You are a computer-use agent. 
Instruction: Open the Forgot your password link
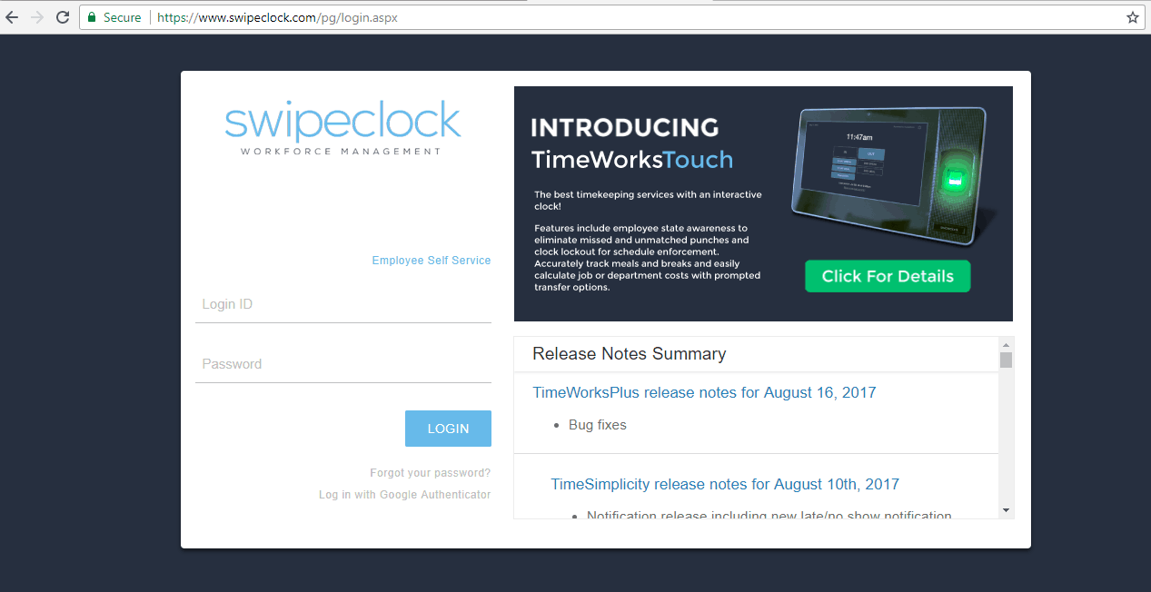tap(431, 473)
